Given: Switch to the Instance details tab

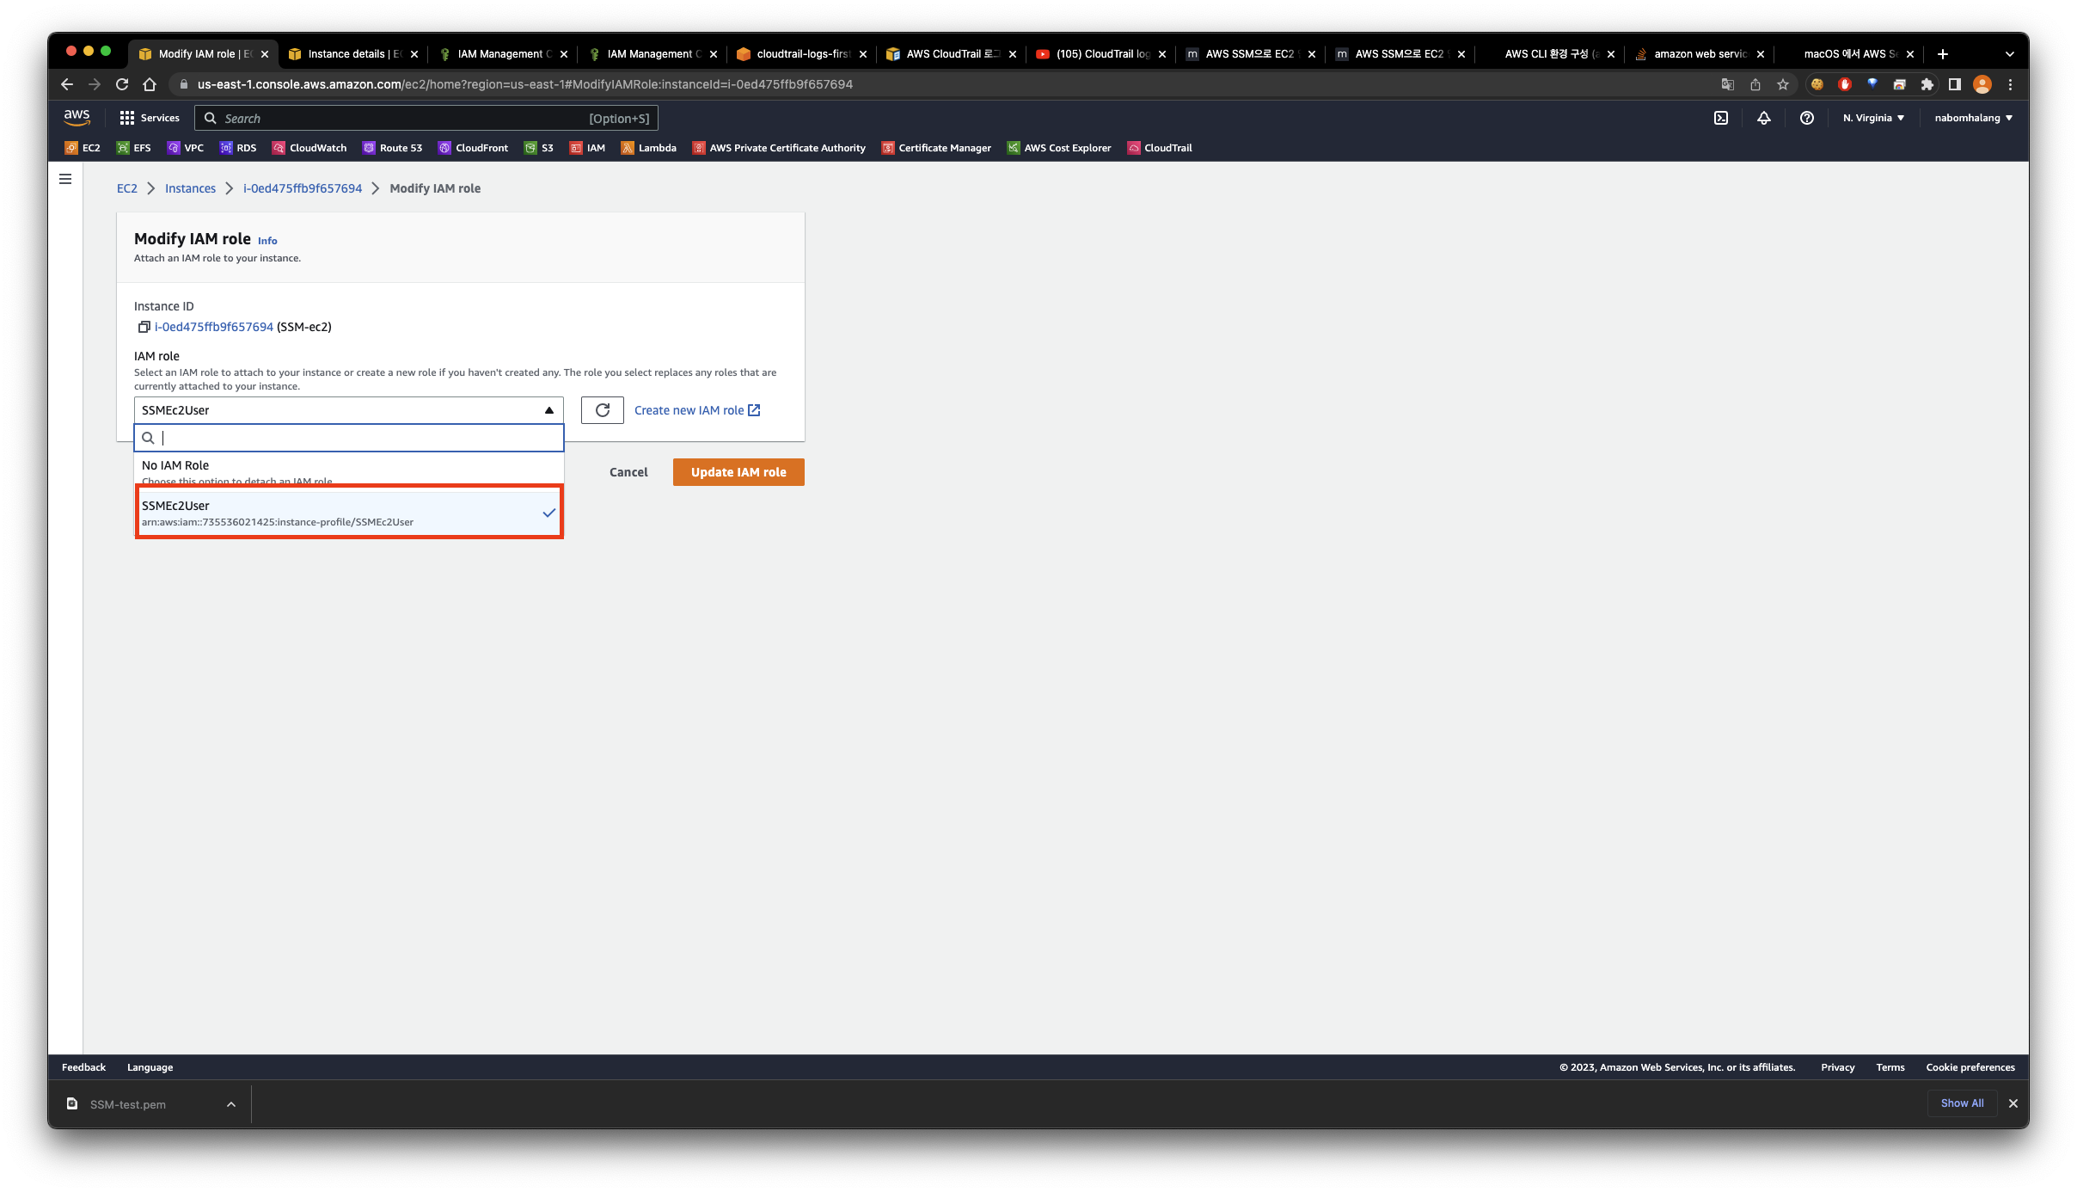Looking at the screenshot, I should click(352, 53).
